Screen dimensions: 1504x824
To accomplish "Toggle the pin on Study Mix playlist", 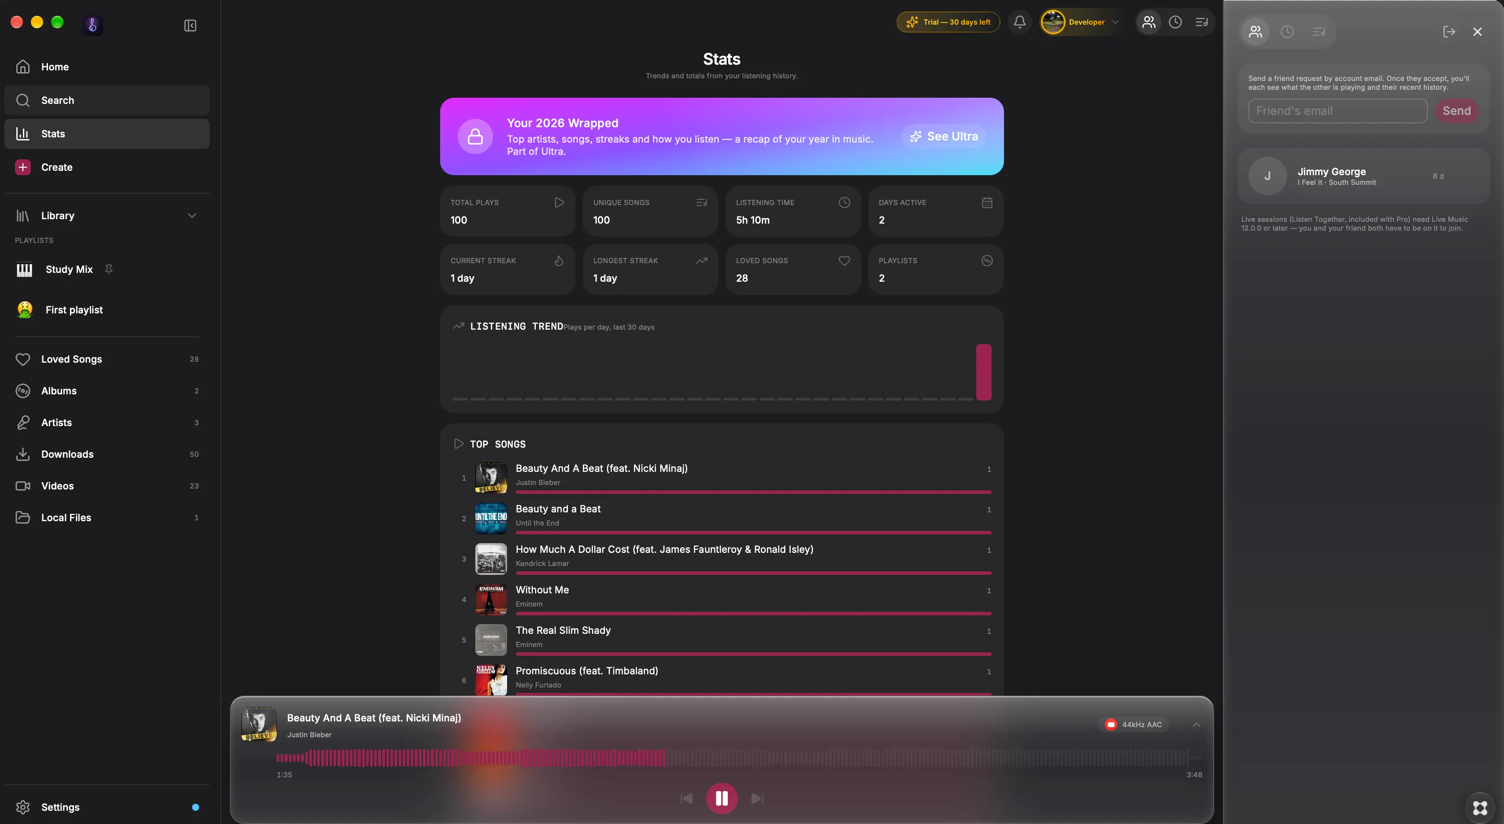I will click(x=109, y=269).
